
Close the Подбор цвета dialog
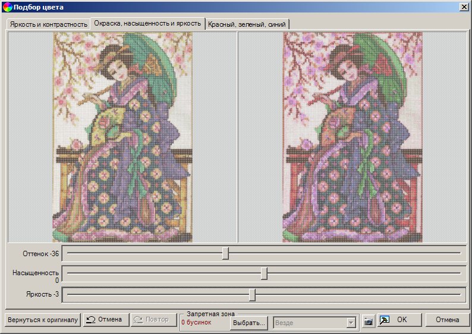click(464, 7)
